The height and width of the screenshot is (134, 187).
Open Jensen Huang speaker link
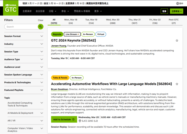pos(59,46)
